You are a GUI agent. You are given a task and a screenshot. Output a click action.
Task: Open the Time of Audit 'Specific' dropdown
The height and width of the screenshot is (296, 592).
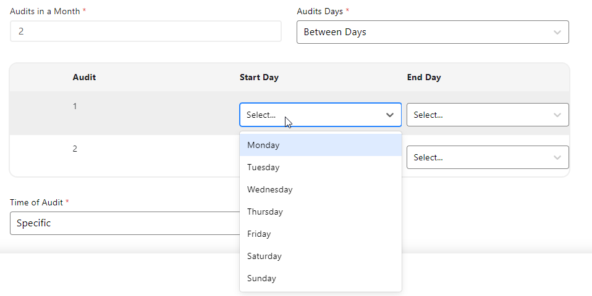click(124, 223)
